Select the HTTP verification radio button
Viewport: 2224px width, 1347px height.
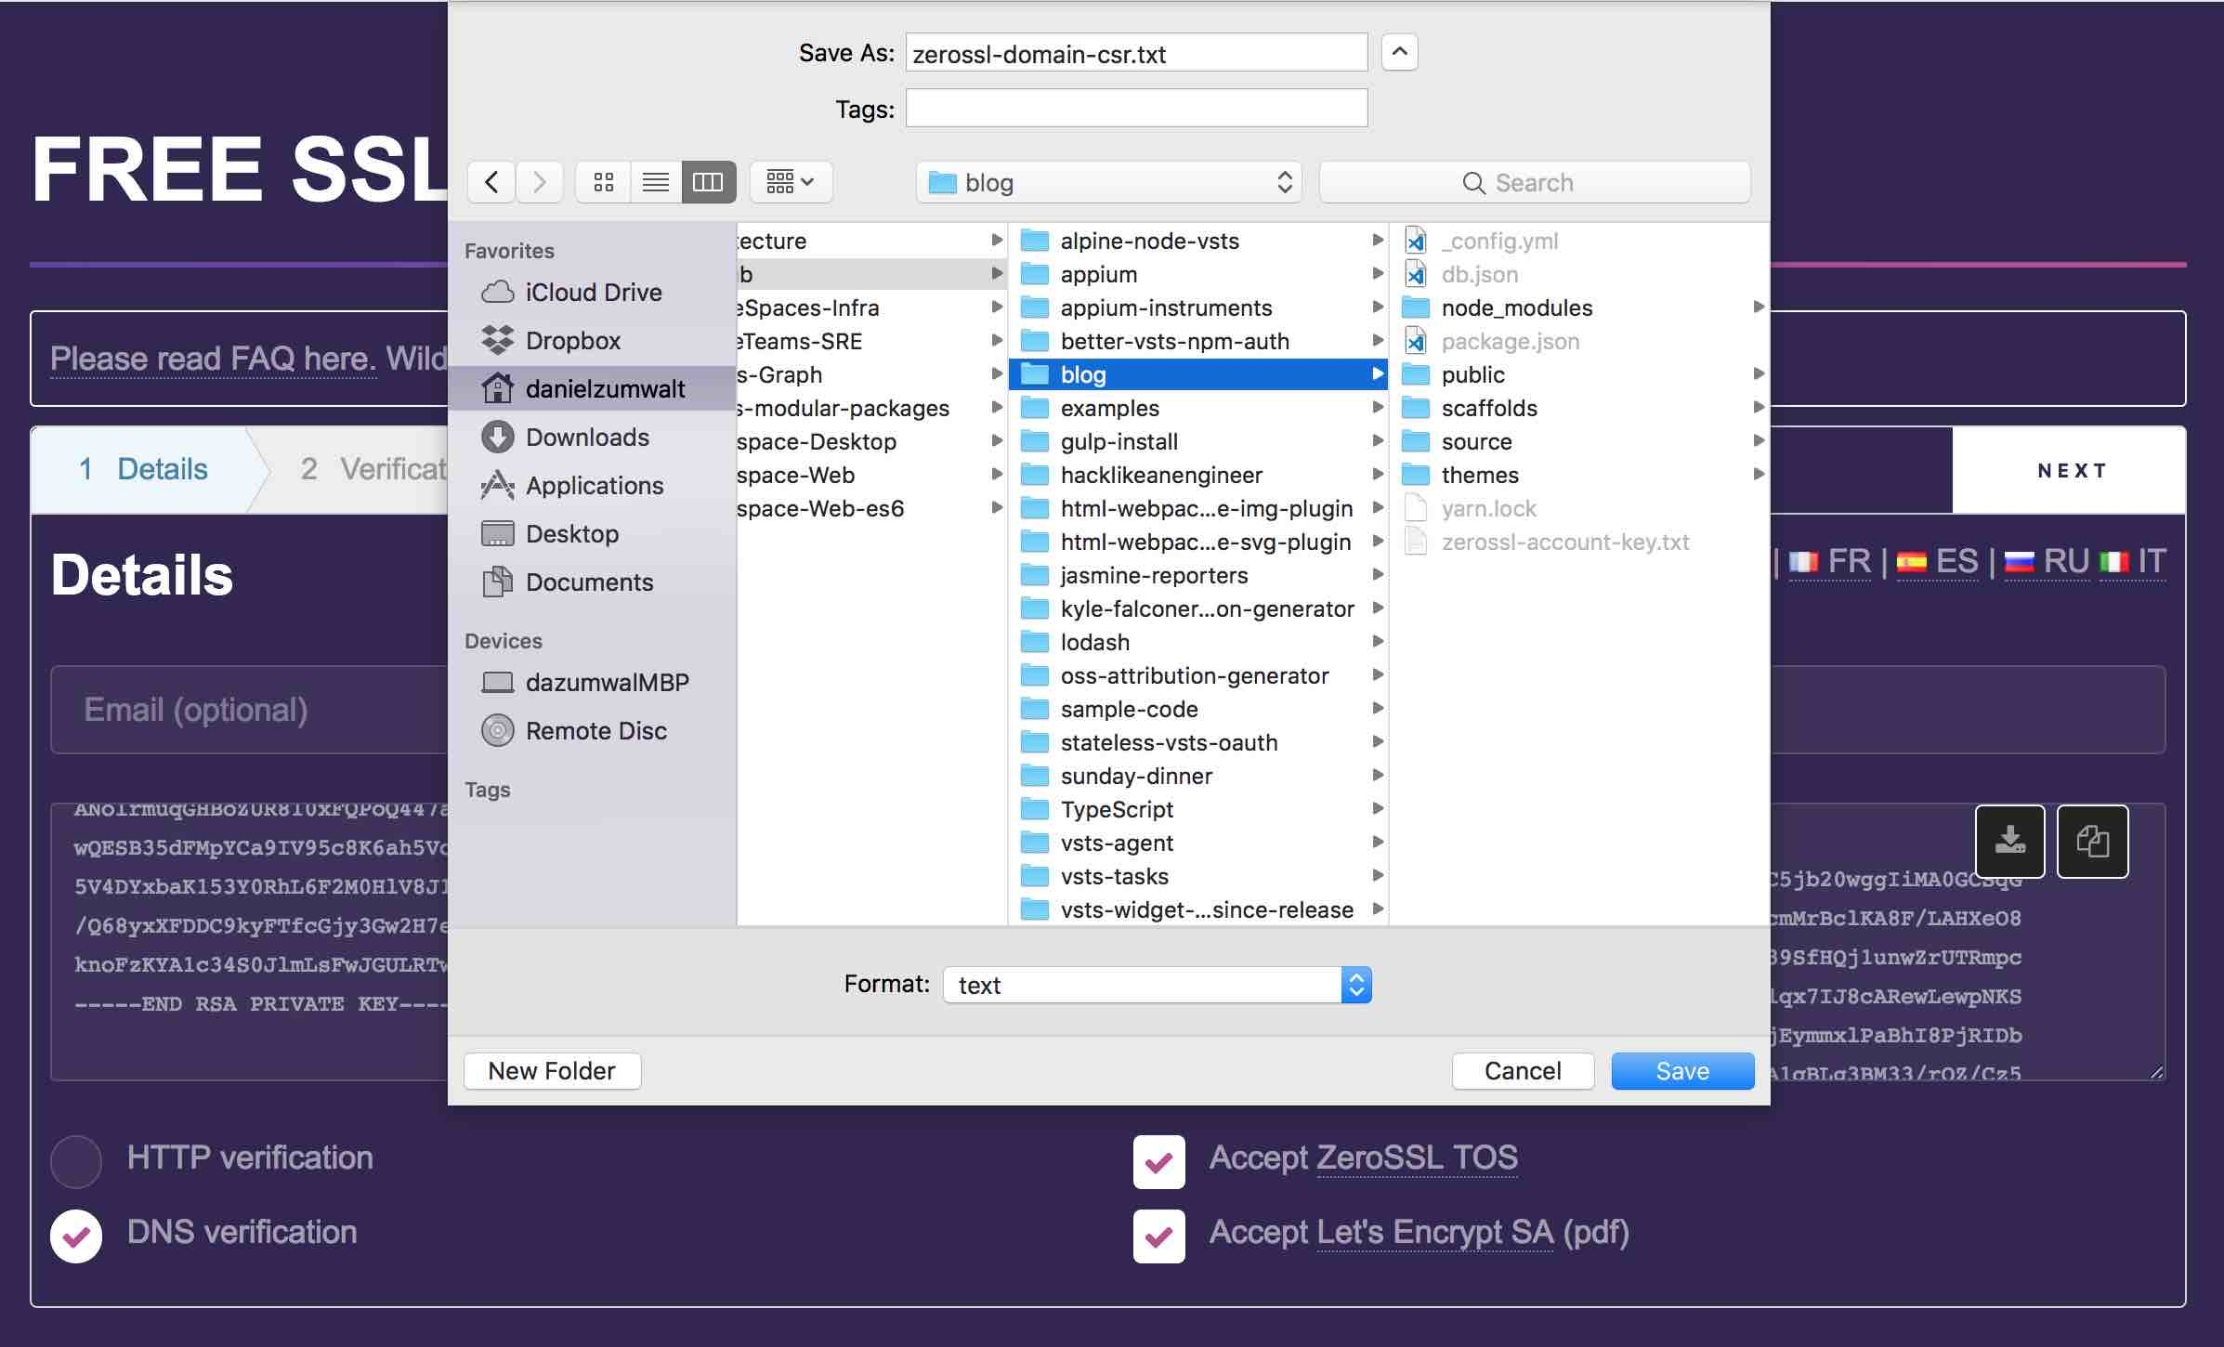(76, 1161)
